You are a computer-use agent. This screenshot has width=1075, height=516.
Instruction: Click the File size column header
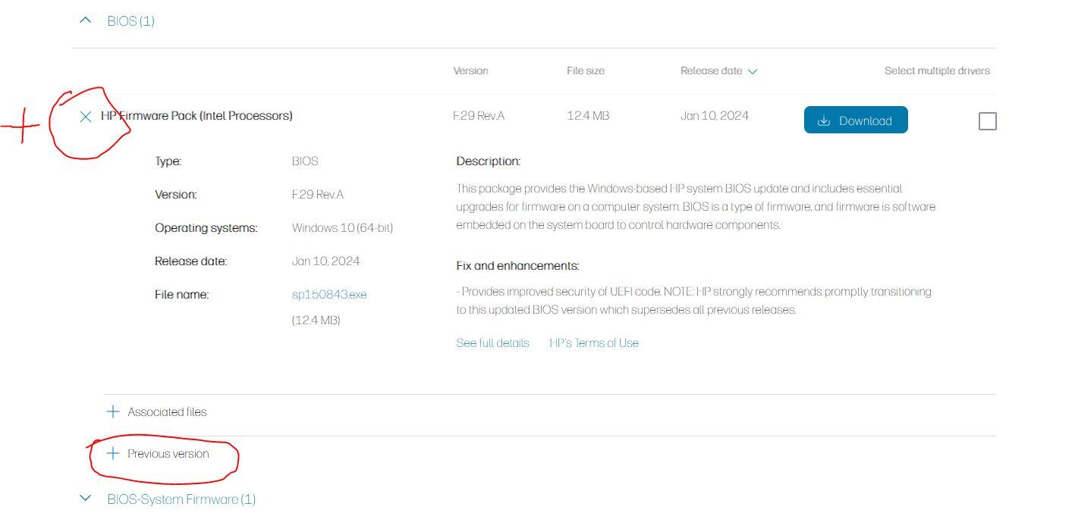586,70
